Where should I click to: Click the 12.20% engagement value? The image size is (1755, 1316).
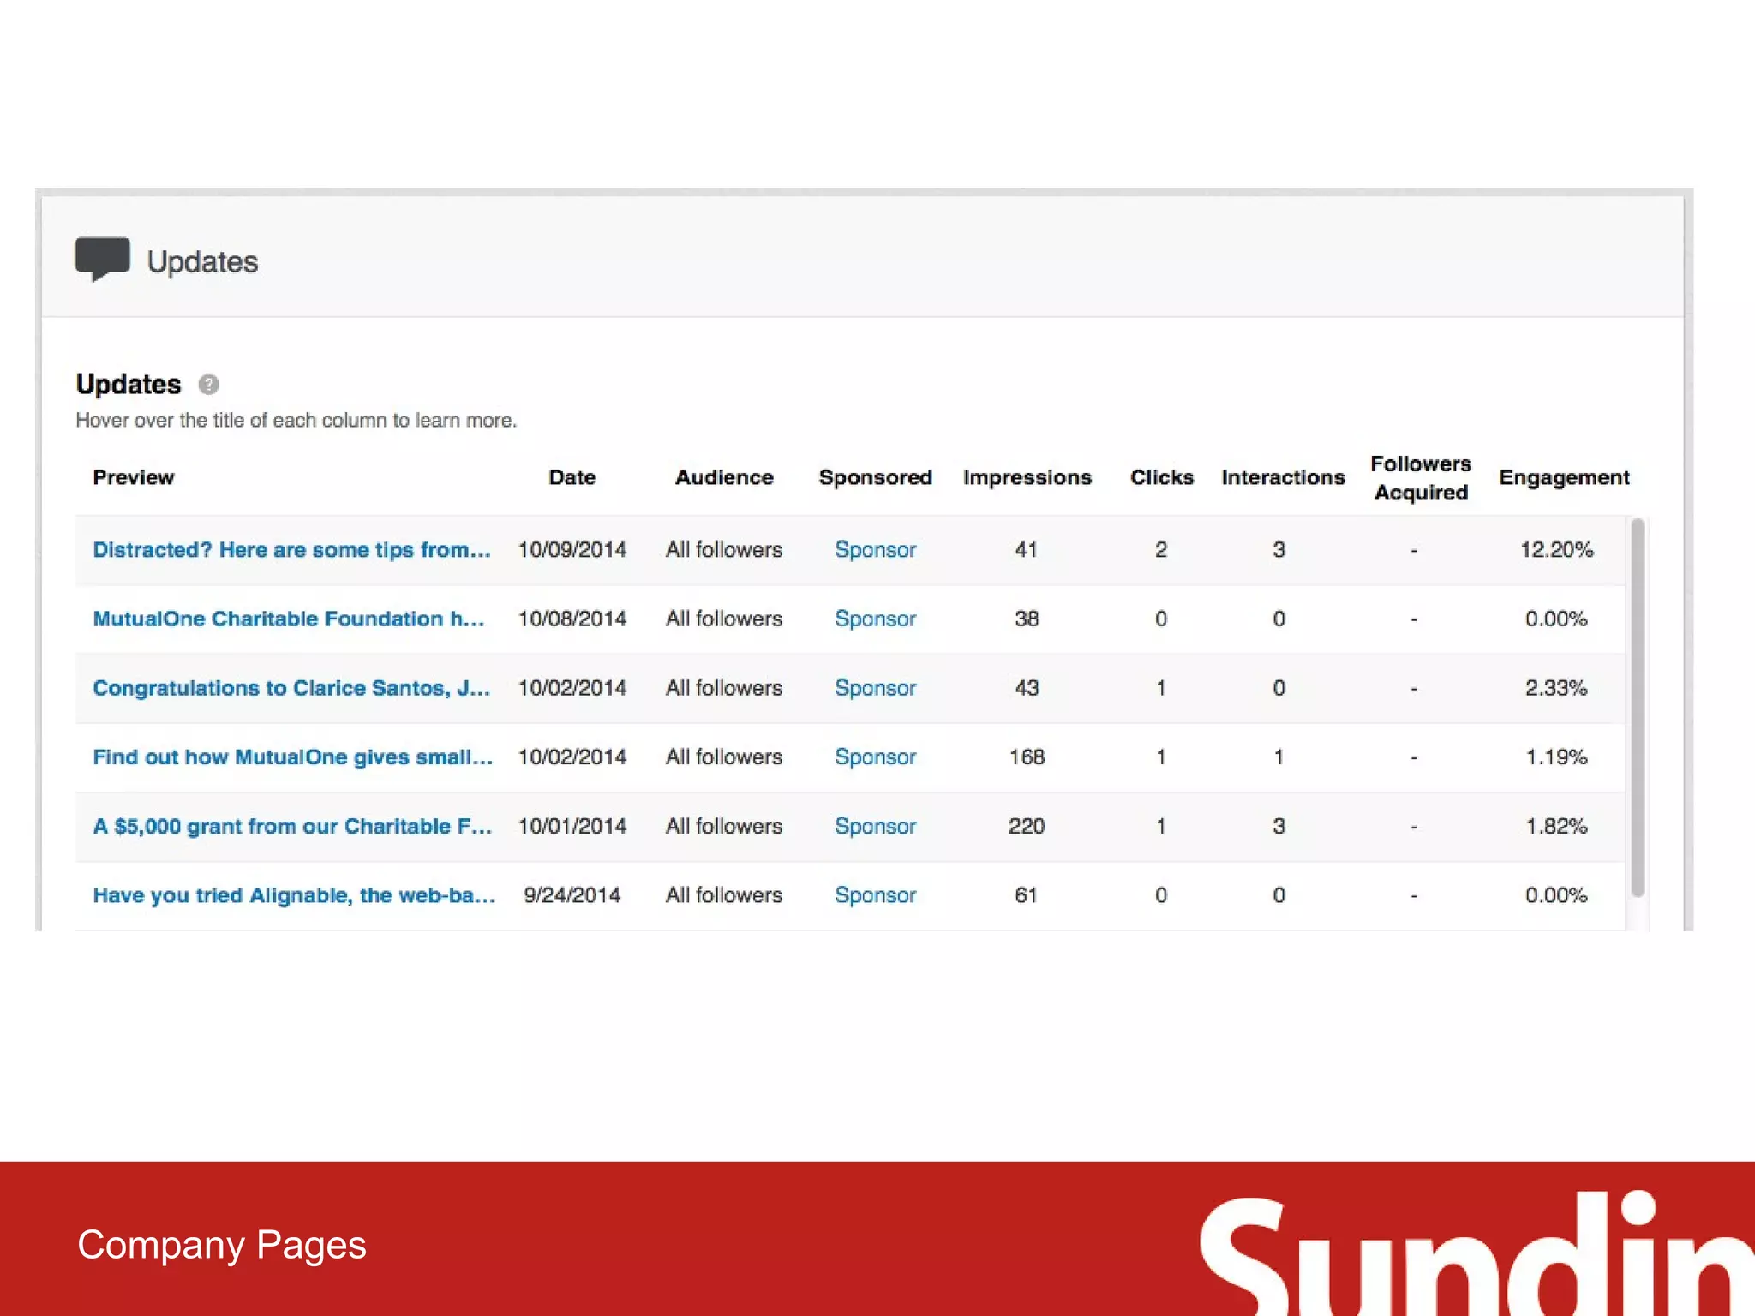coord(1557,550)
